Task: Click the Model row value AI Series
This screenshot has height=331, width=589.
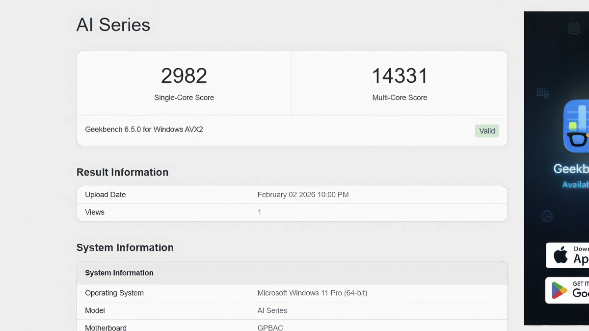Action: (272, 310)
